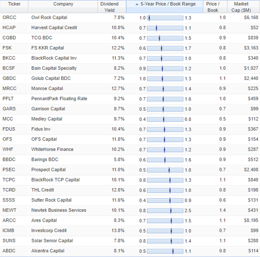The height and width of the screenshot is (257, 260).
Task: Click the 1.4 price/book value for NEWT
Action: point(222,210)
